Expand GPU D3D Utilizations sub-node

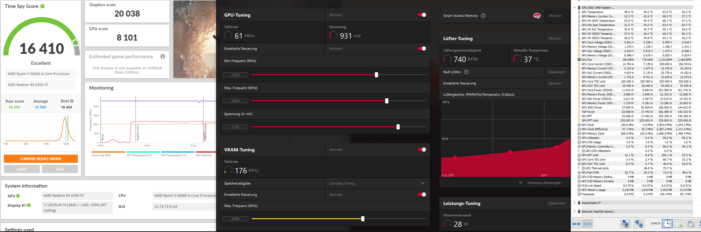coord(579,151)
